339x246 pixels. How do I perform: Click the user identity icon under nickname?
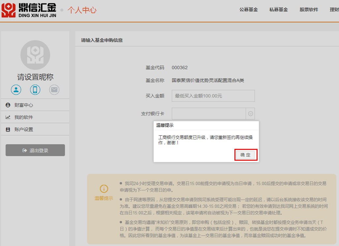coord(16,90)
